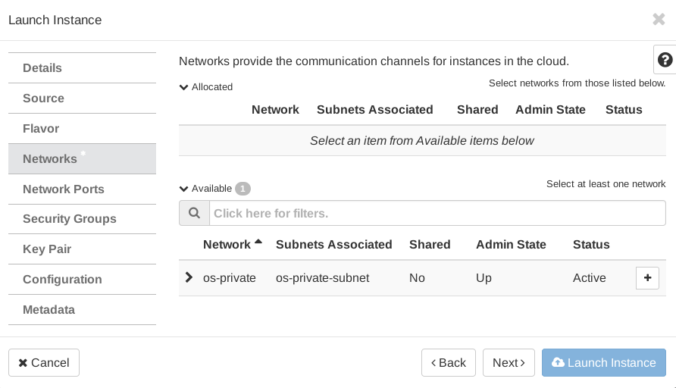Collapse the Allocated section
This screenshot has width=676, height=388.
[184, 87]
